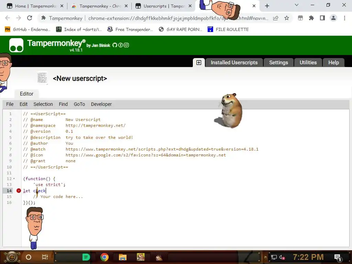Viewport: 352px width, 264px height.
Task: Open Jan Biniok's GitHub icon link
Action: (x=115, y=45)
